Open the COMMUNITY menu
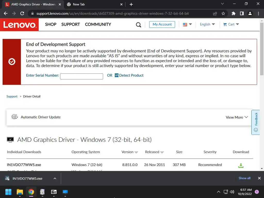The width and height of the screenshot is (264, 198). pyautogui.click(x=98, y=24)
